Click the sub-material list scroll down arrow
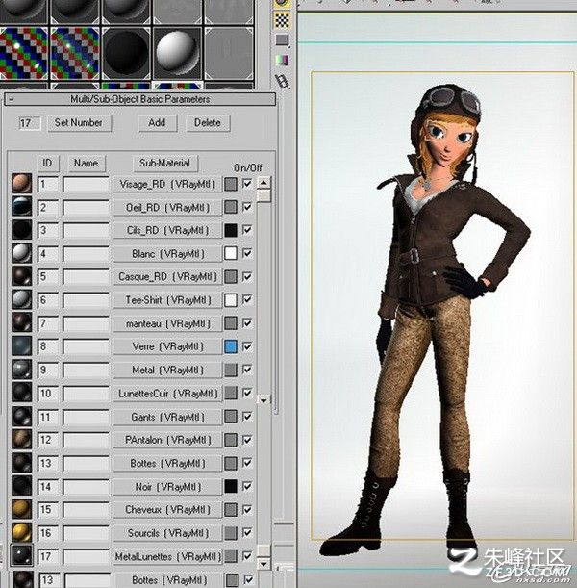 click(263, 400)
